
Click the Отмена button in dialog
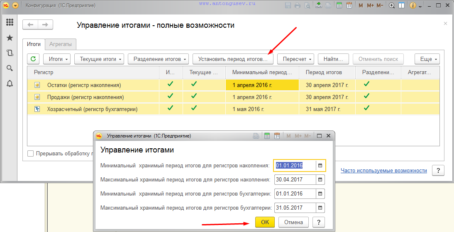click(x=293, y=222)
